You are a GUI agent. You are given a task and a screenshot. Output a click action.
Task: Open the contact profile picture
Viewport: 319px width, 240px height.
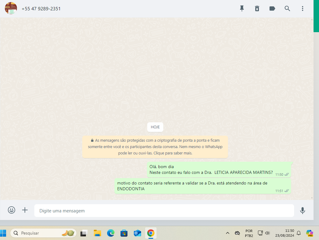[11, 8]
